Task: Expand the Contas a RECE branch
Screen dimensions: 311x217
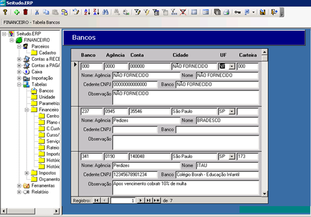Action: (19, 59)
